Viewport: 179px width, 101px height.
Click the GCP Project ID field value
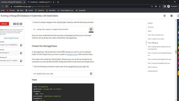(x=9, y=61)
